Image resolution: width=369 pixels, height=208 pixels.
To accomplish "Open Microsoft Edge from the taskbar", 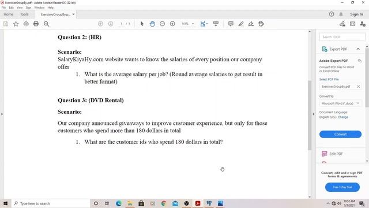I will tap(118, 203).
